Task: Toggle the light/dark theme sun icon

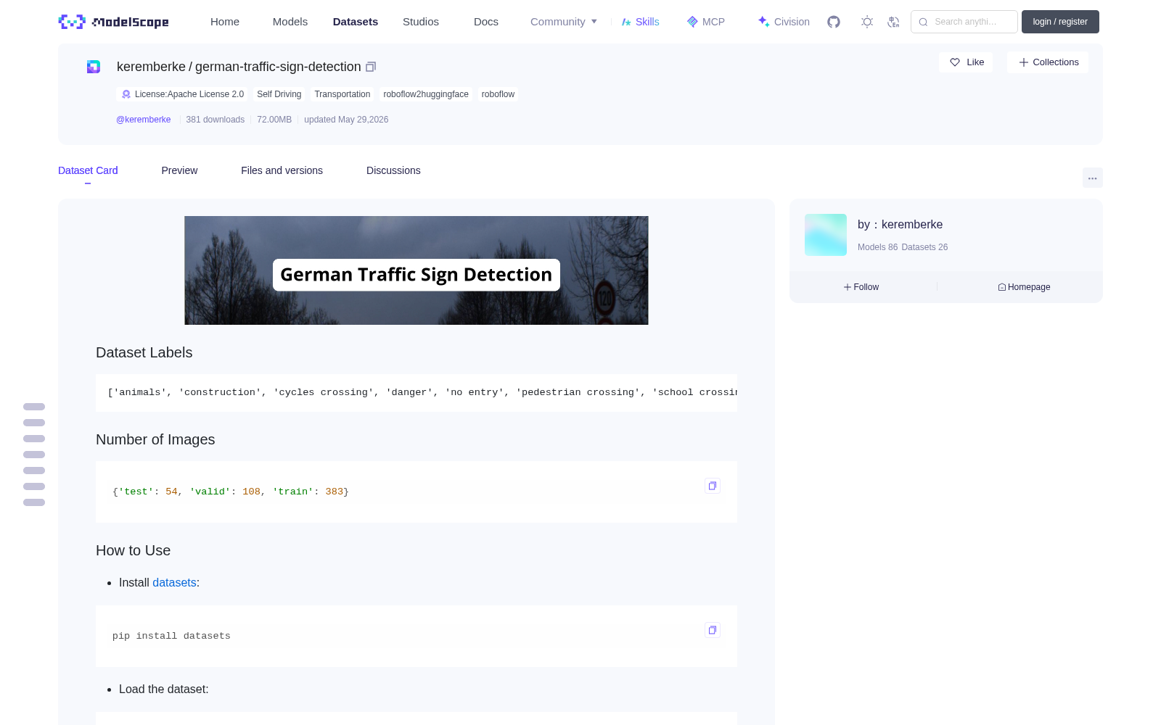Action: tap(866, 22)
